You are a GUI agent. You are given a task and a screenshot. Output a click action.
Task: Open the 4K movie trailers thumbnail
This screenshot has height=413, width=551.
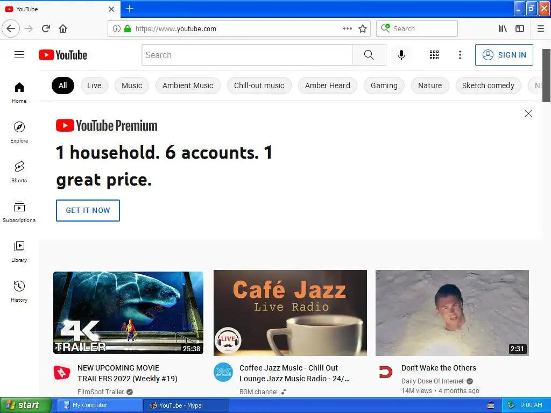128,312
